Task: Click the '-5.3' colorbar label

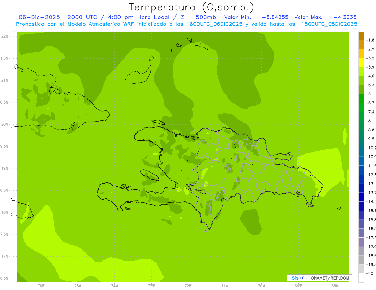Action: [x=370, y=85]
